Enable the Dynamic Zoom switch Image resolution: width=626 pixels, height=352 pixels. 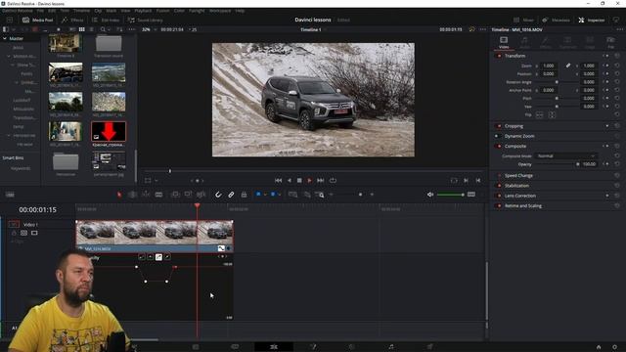pos(498,136)
